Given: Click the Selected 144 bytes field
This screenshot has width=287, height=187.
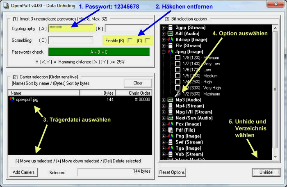Looking at the screenshot, I should (x=114, y=172).
